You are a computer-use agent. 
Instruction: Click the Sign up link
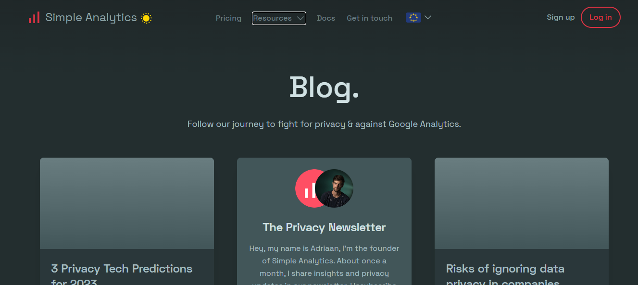pos(561,17)
